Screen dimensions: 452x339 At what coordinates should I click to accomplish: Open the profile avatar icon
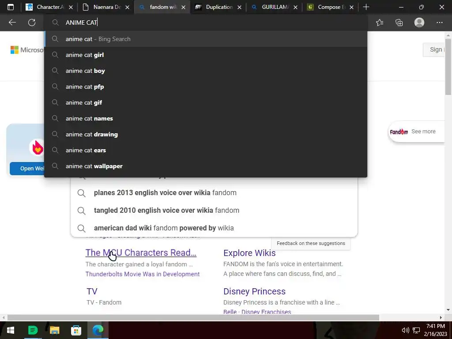(419, 23)
